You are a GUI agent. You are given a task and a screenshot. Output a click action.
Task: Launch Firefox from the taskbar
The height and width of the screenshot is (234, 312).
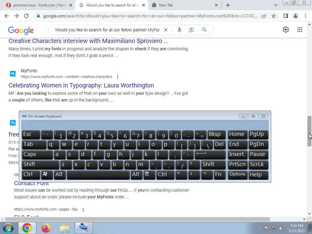point(46,228)
